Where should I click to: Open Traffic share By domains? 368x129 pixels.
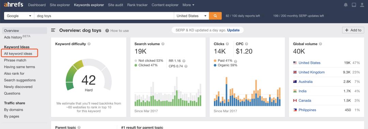(x=13, y=110)
